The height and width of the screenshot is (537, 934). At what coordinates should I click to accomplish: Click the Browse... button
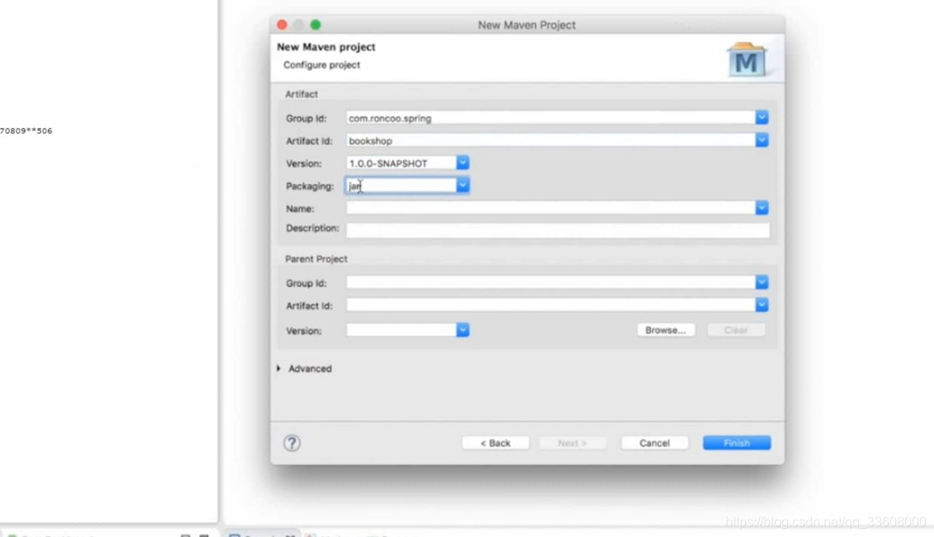coord(665,329)
